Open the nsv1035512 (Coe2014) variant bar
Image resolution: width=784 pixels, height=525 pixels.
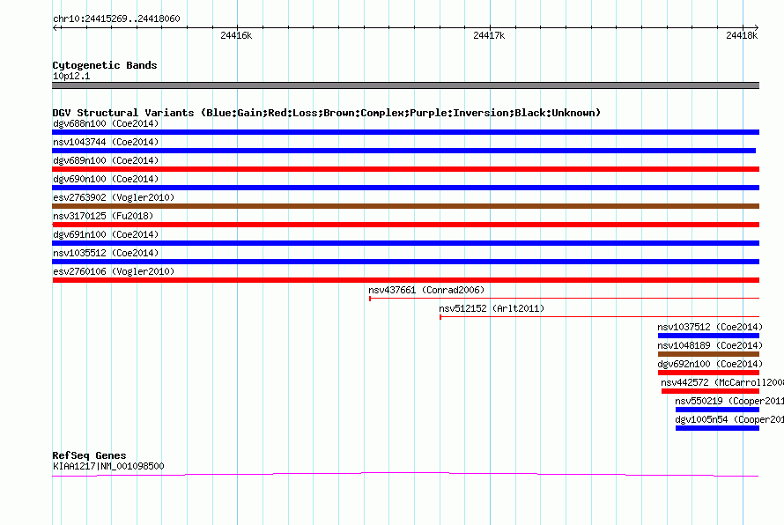tap(405, 262)
